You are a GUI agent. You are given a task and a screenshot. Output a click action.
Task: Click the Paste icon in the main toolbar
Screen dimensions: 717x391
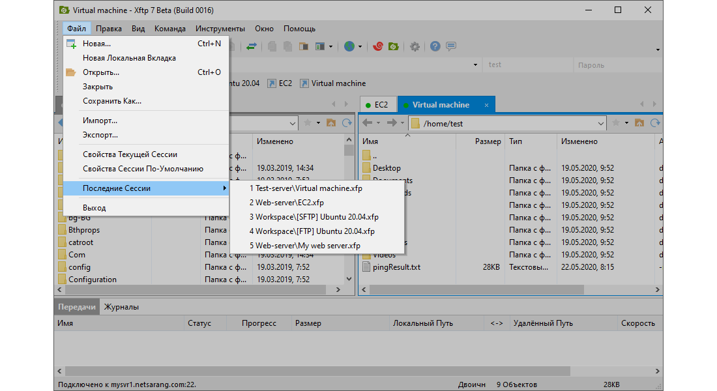[x=287, y=46]
